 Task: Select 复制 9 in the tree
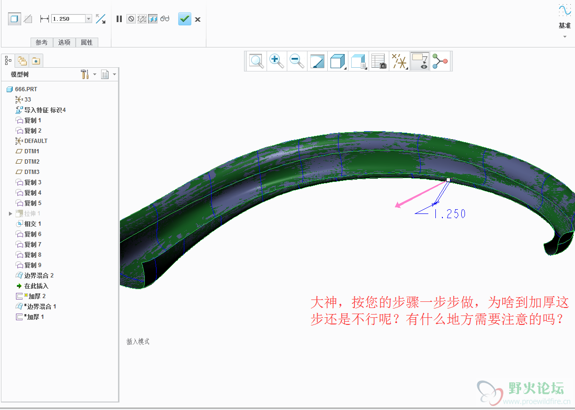pos(33,265)
